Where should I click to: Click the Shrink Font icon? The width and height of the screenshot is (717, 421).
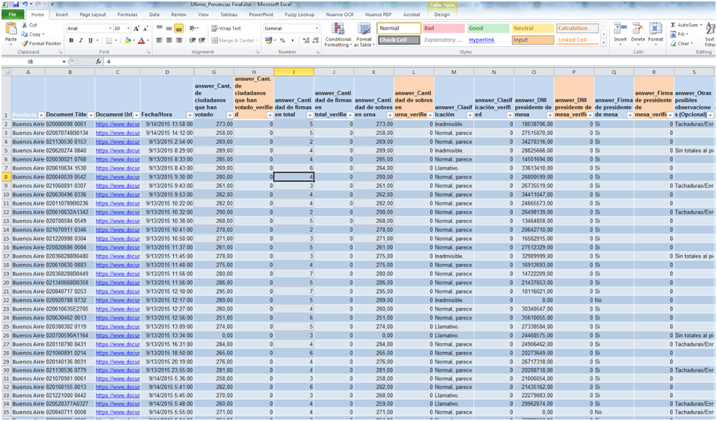(146, 28)
